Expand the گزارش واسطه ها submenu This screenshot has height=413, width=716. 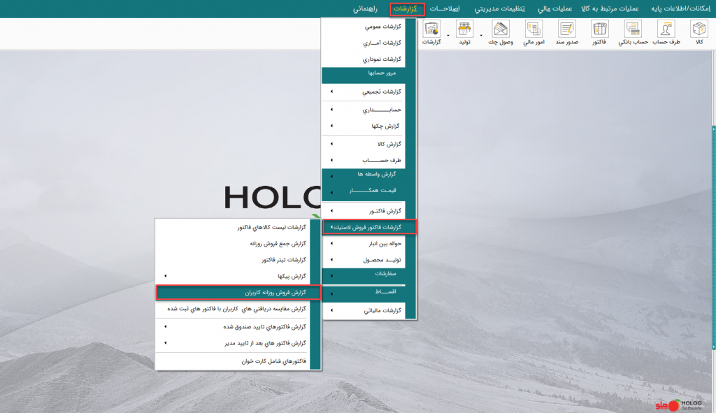click(x=363, y=175)
